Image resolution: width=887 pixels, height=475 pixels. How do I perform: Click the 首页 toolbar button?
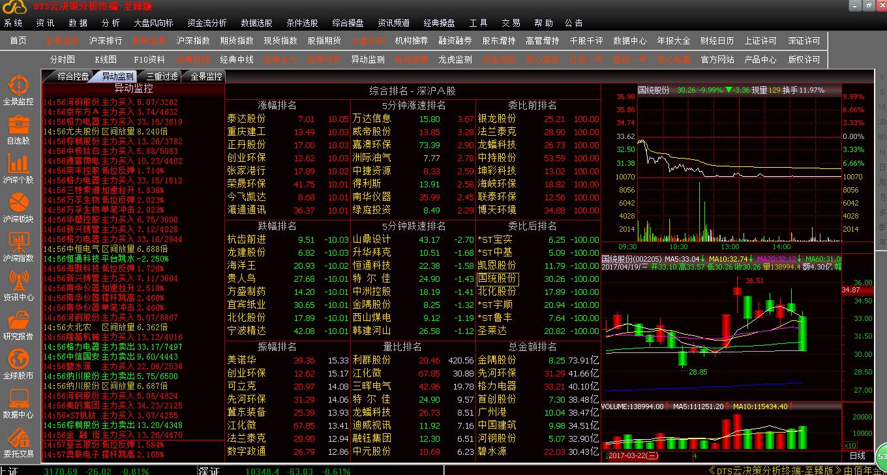18,40
